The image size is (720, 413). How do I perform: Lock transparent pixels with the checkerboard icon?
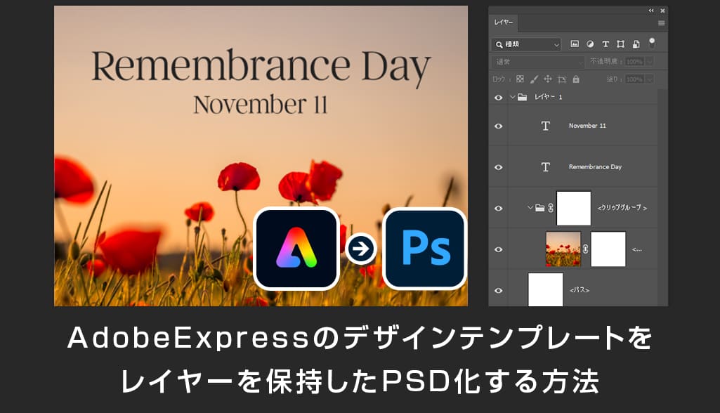520,79
